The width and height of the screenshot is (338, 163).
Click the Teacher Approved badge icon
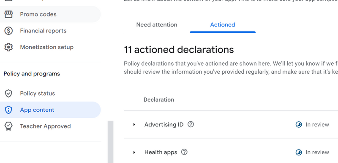pyautogui.click(x=8, y=126)
